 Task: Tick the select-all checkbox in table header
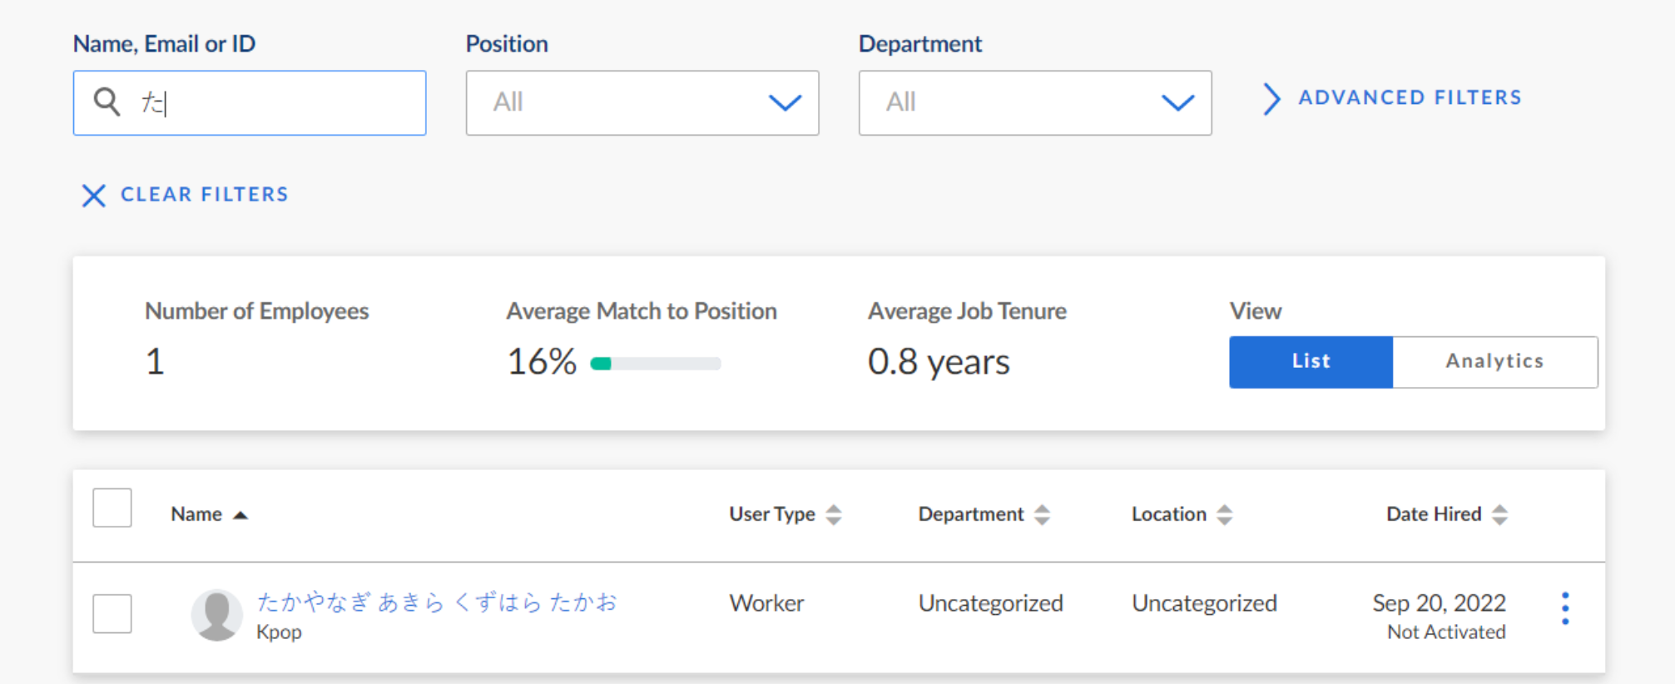coord(112,508)
